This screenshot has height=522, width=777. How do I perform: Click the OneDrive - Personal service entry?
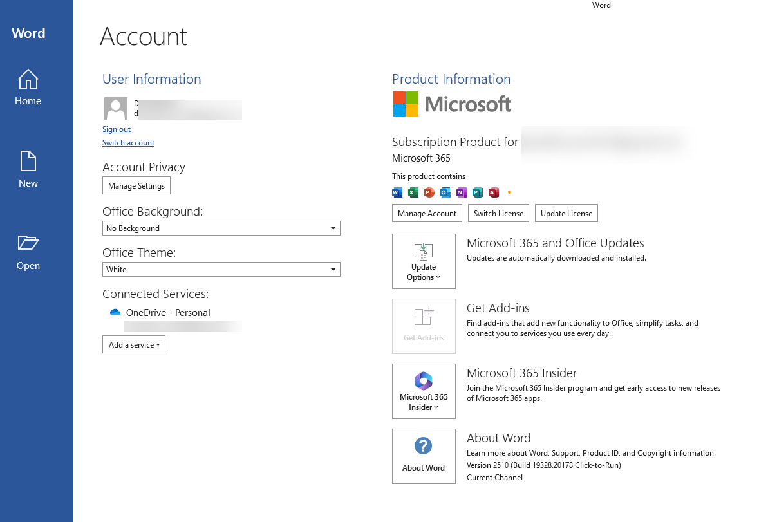(168, 313)
